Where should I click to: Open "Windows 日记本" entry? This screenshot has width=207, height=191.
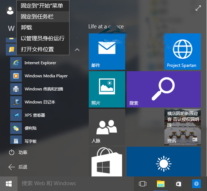(40, 102)
